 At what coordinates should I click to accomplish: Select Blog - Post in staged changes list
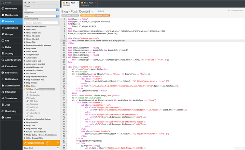tap(28, 148)
